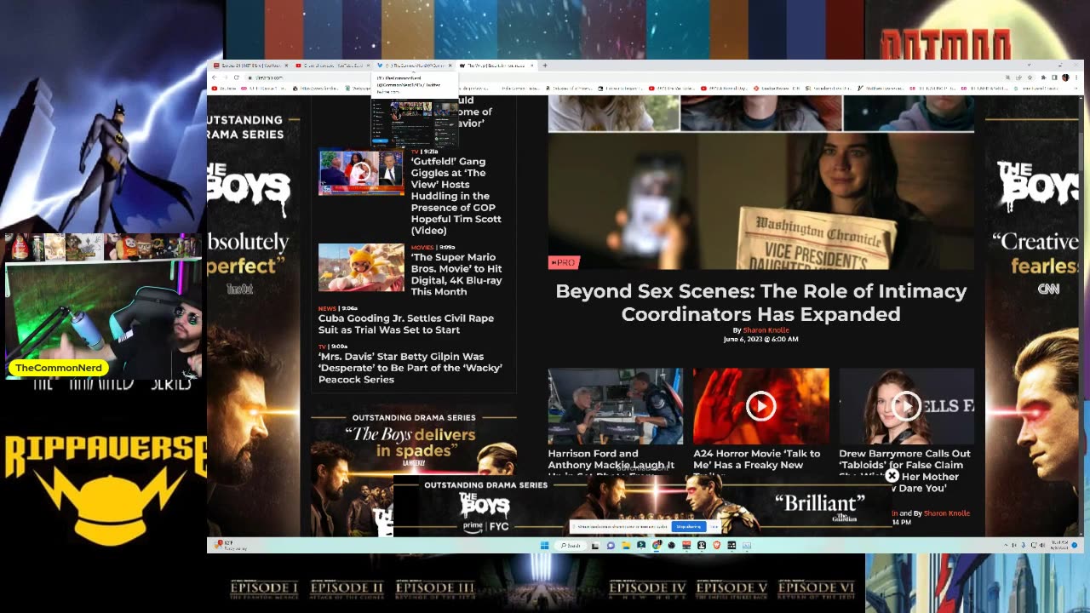Click the page vertical scrollbar
This screenshot has width=1090, height=613.
[1081, 315]
